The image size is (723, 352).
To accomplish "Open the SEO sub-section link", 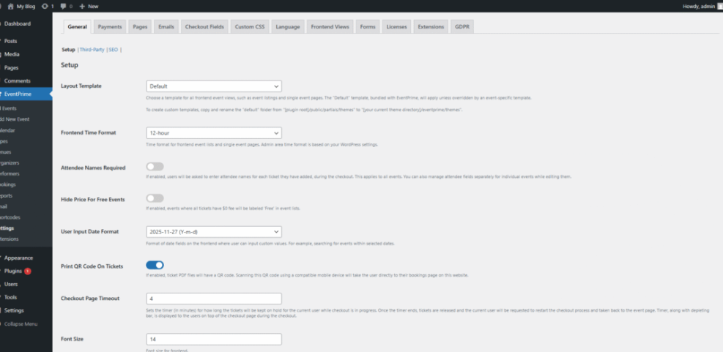I will coord(114,50).
